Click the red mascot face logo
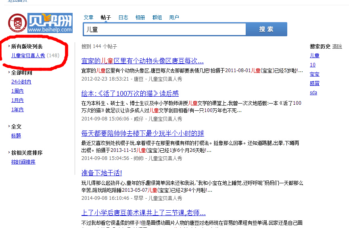This screenshot has width=349, height=228. point(17,23)
